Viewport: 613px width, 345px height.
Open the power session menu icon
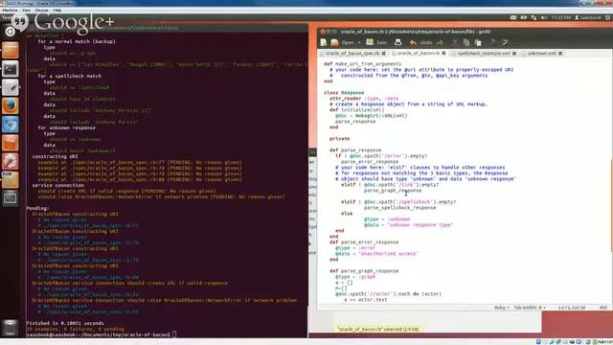pos(607,17)
